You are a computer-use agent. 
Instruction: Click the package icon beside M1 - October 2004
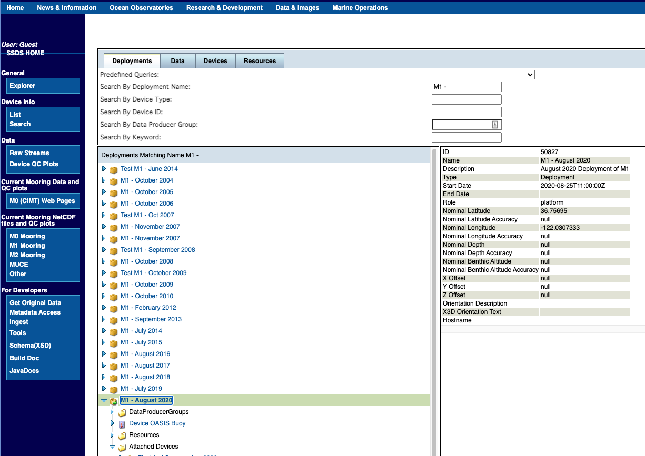click(x=113, y=181)
